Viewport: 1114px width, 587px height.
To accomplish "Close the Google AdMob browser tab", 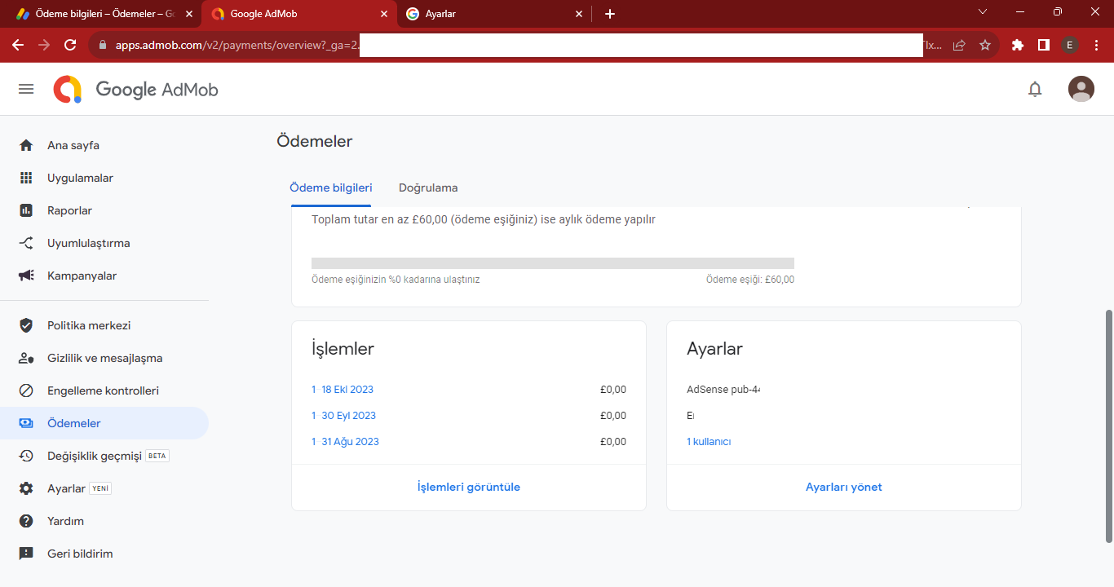I will [384, 14].
